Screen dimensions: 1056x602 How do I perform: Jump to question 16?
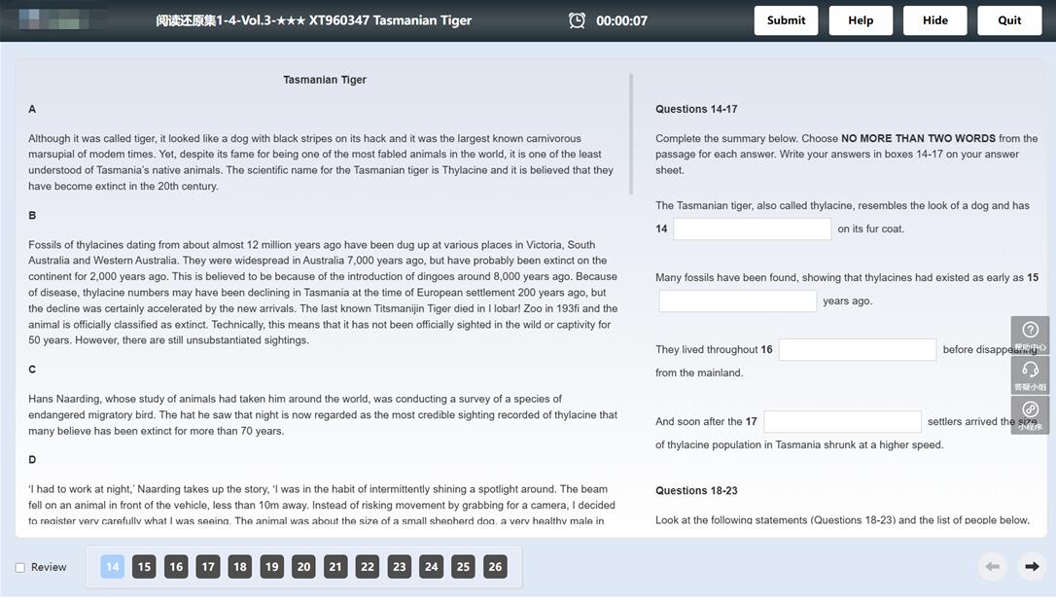[x=176, y=566]
